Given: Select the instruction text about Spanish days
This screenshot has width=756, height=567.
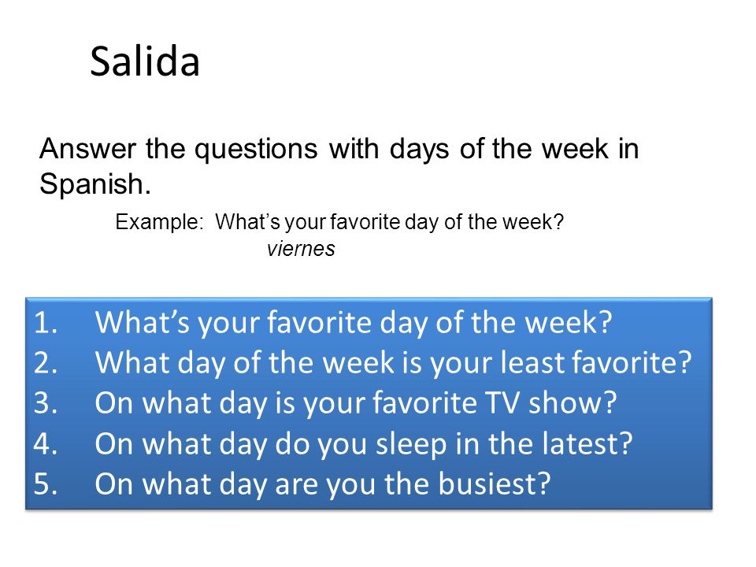Looking at the screenshot, I should coord(339,166).
